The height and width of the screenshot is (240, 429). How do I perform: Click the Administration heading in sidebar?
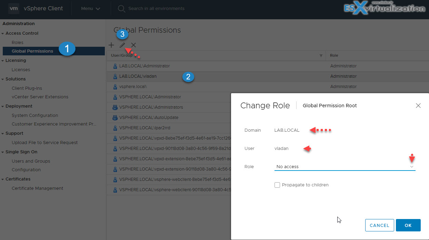19,24
